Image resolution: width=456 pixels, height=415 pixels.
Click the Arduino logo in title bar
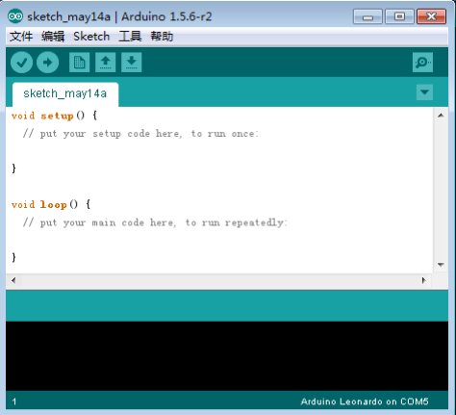click(15, 16)
